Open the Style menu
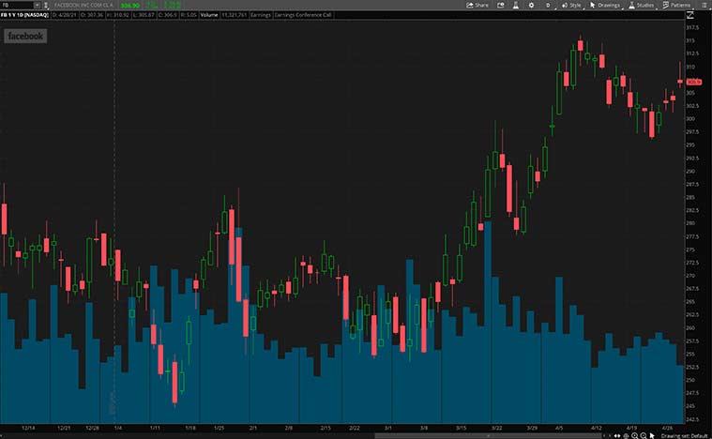The height and width of the screenshot is (439, 712). [571, 5]
